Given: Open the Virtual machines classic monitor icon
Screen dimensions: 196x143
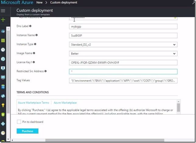Looking at the screenshot, I should click(x=3, y=68).
